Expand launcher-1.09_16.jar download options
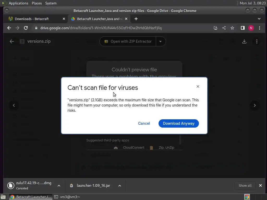The image size is (267, 200). pos(120,186)
